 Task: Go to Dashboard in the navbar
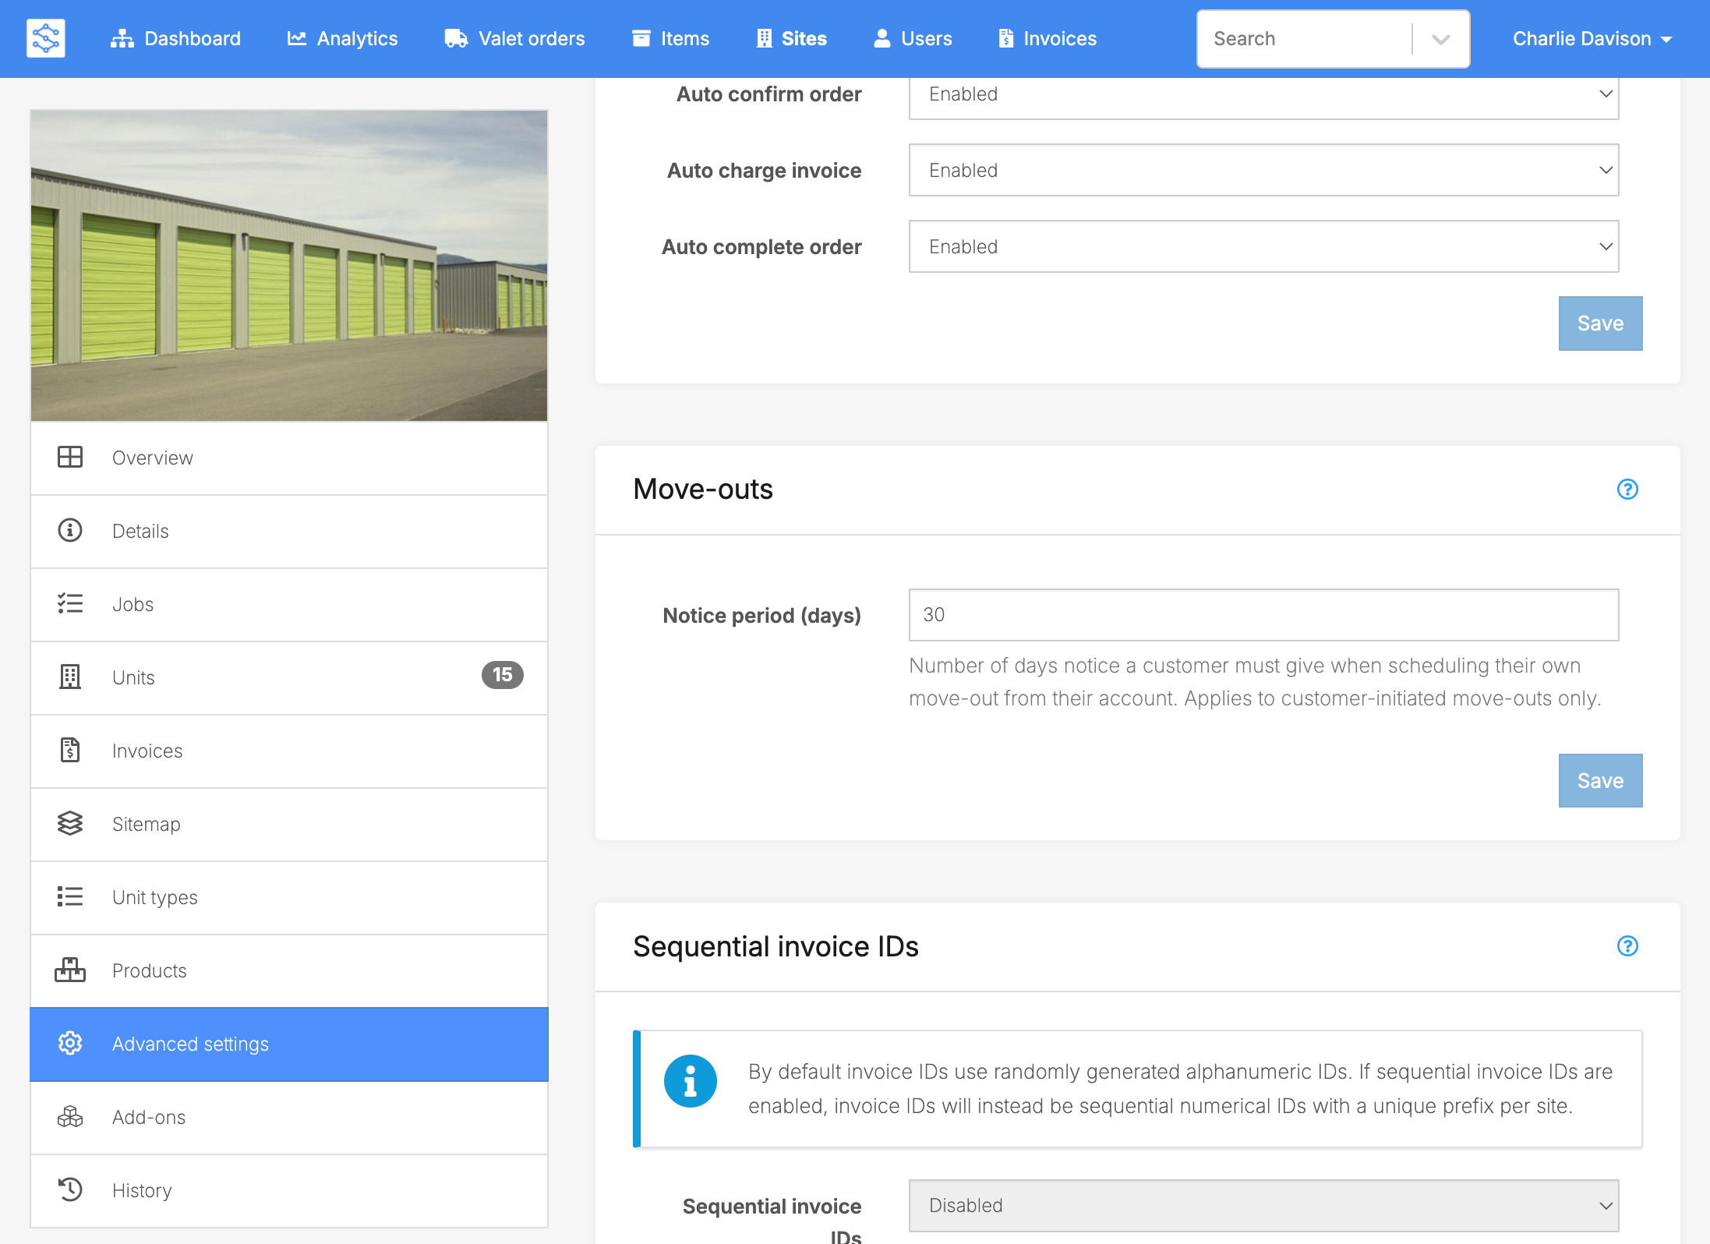(x=175, y=39)
